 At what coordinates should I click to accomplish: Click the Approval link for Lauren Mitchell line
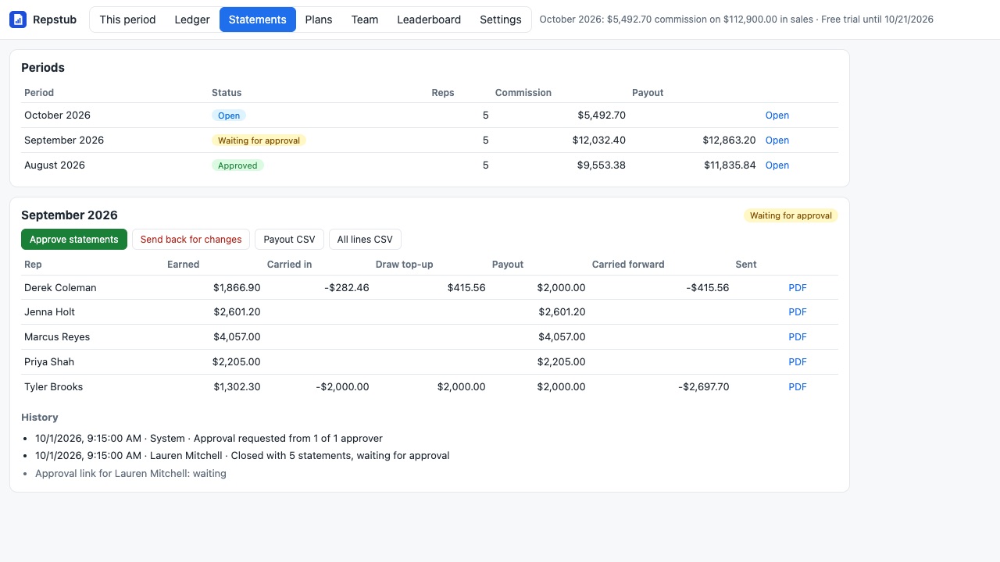130,474
